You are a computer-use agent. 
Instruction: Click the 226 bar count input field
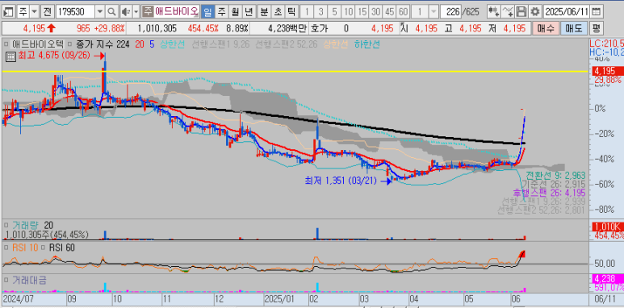click(450, 11)
